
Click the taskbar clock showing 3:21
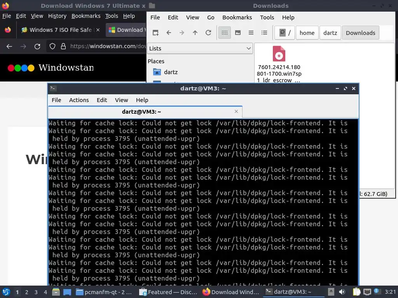390,292
